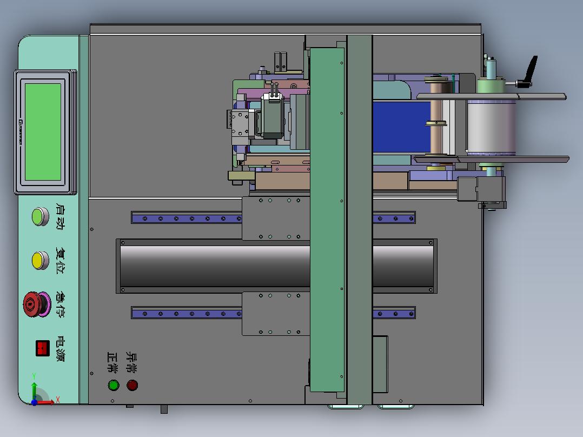Viewport: 583px width, 437px height.
Task: Click the red 电源 power rocker switch
Action: click(43, 348)
